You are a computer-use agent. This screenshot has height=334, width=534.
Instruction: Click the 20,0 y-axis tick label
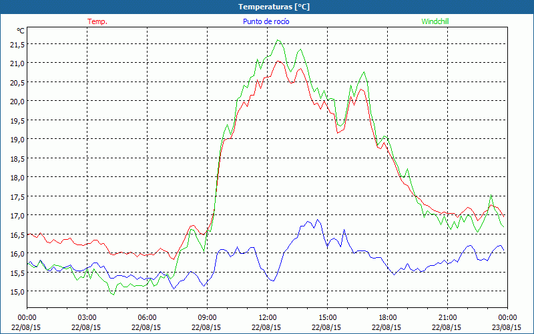point(17,101)
